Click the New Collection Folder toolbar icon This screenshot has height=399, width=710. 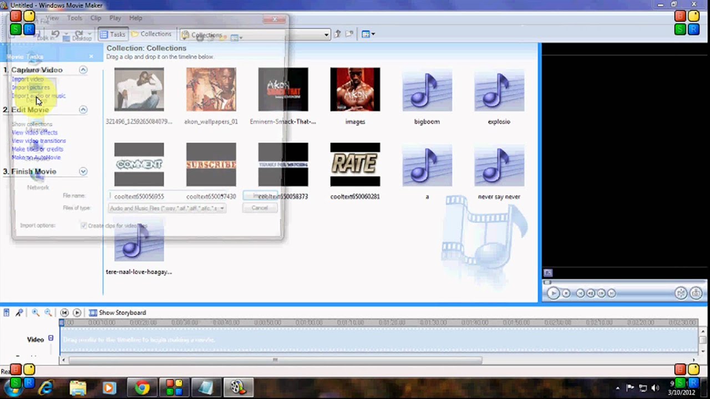coord(349,34)
